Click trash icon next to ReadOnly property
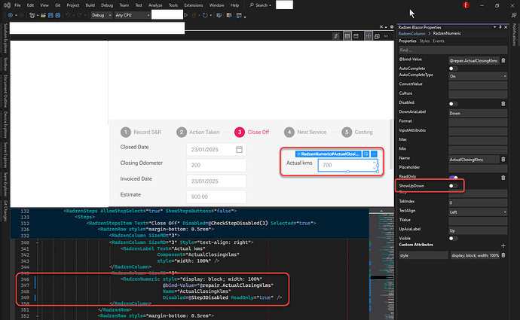The height and width of the screenshot is (320, 520). [503, 178]
